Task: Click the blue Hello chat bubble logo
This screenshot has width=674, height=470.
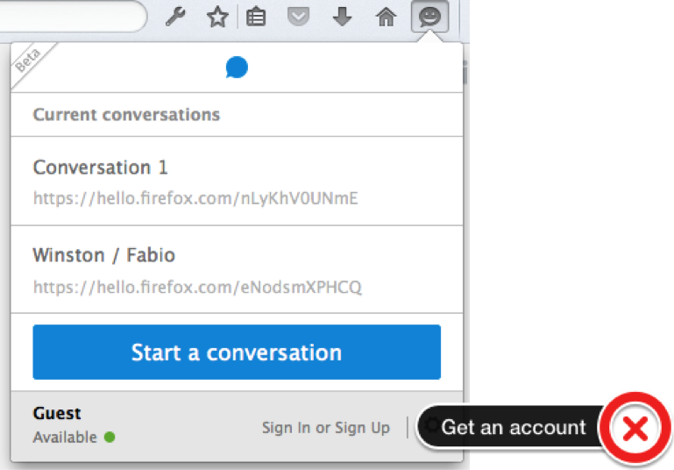Action: 237,68
